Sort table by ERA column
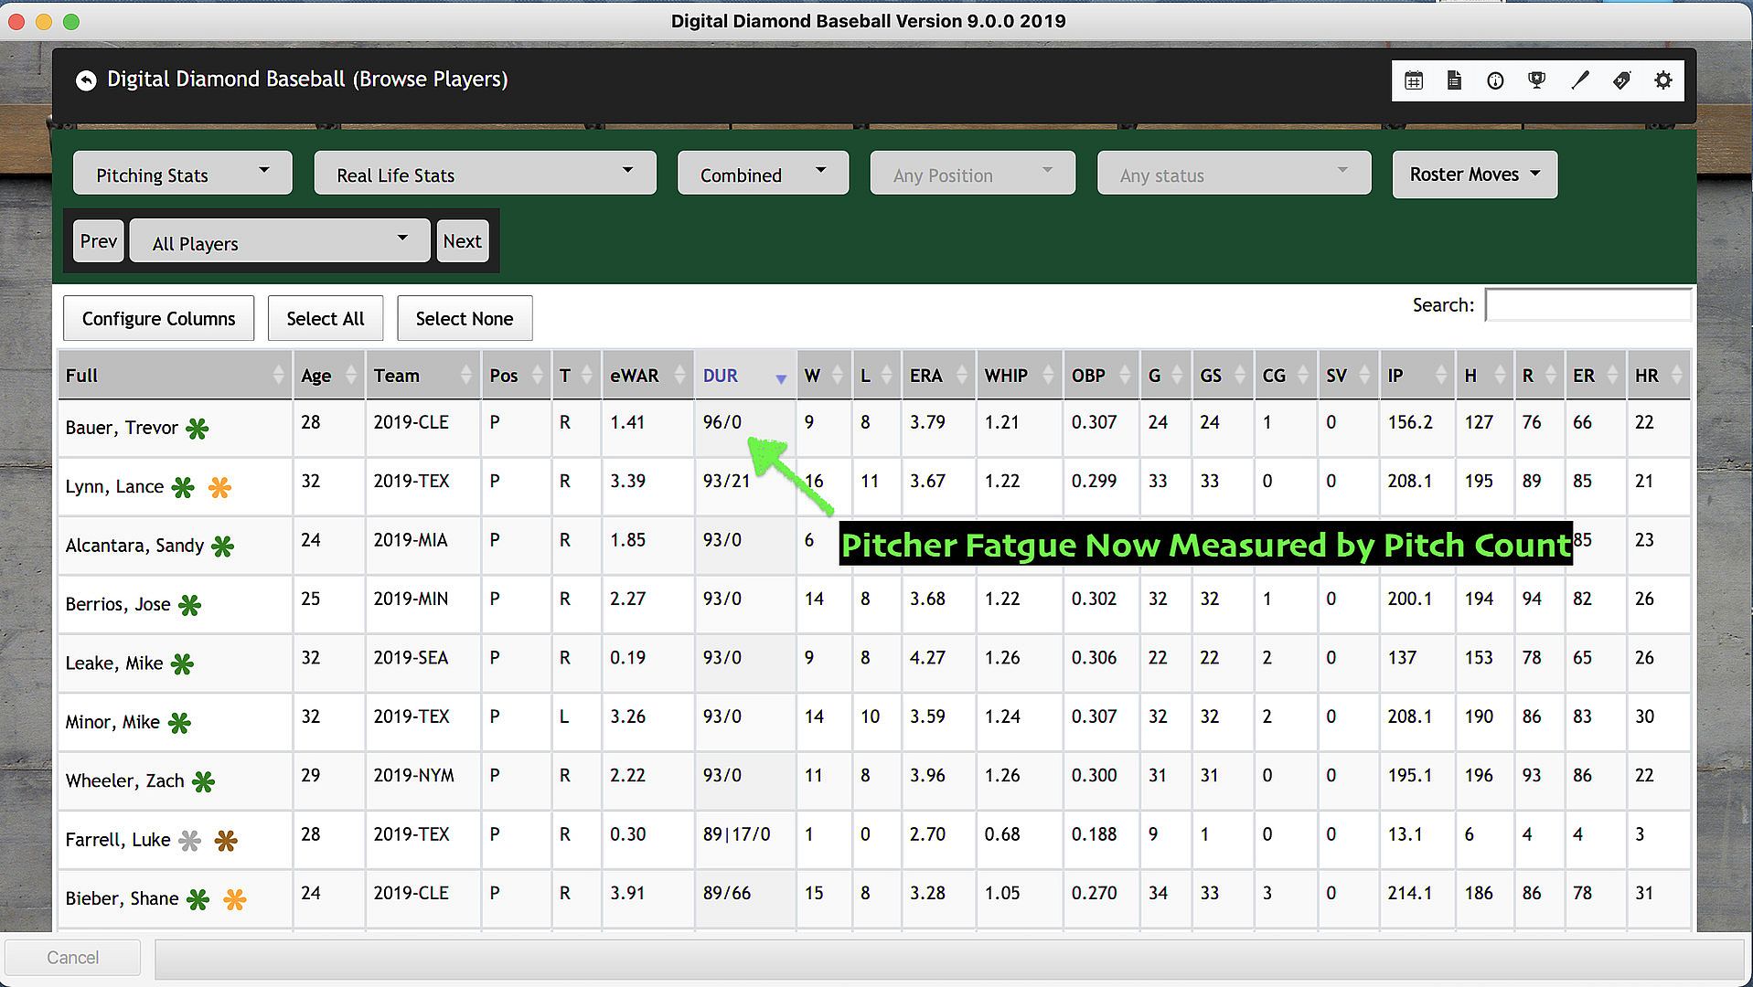The image size is (1753, 987). click(938, 375)
